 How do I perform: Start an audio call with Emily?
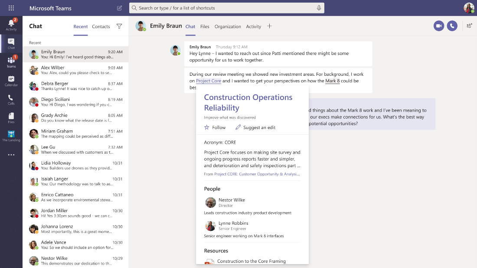[452, 26]
